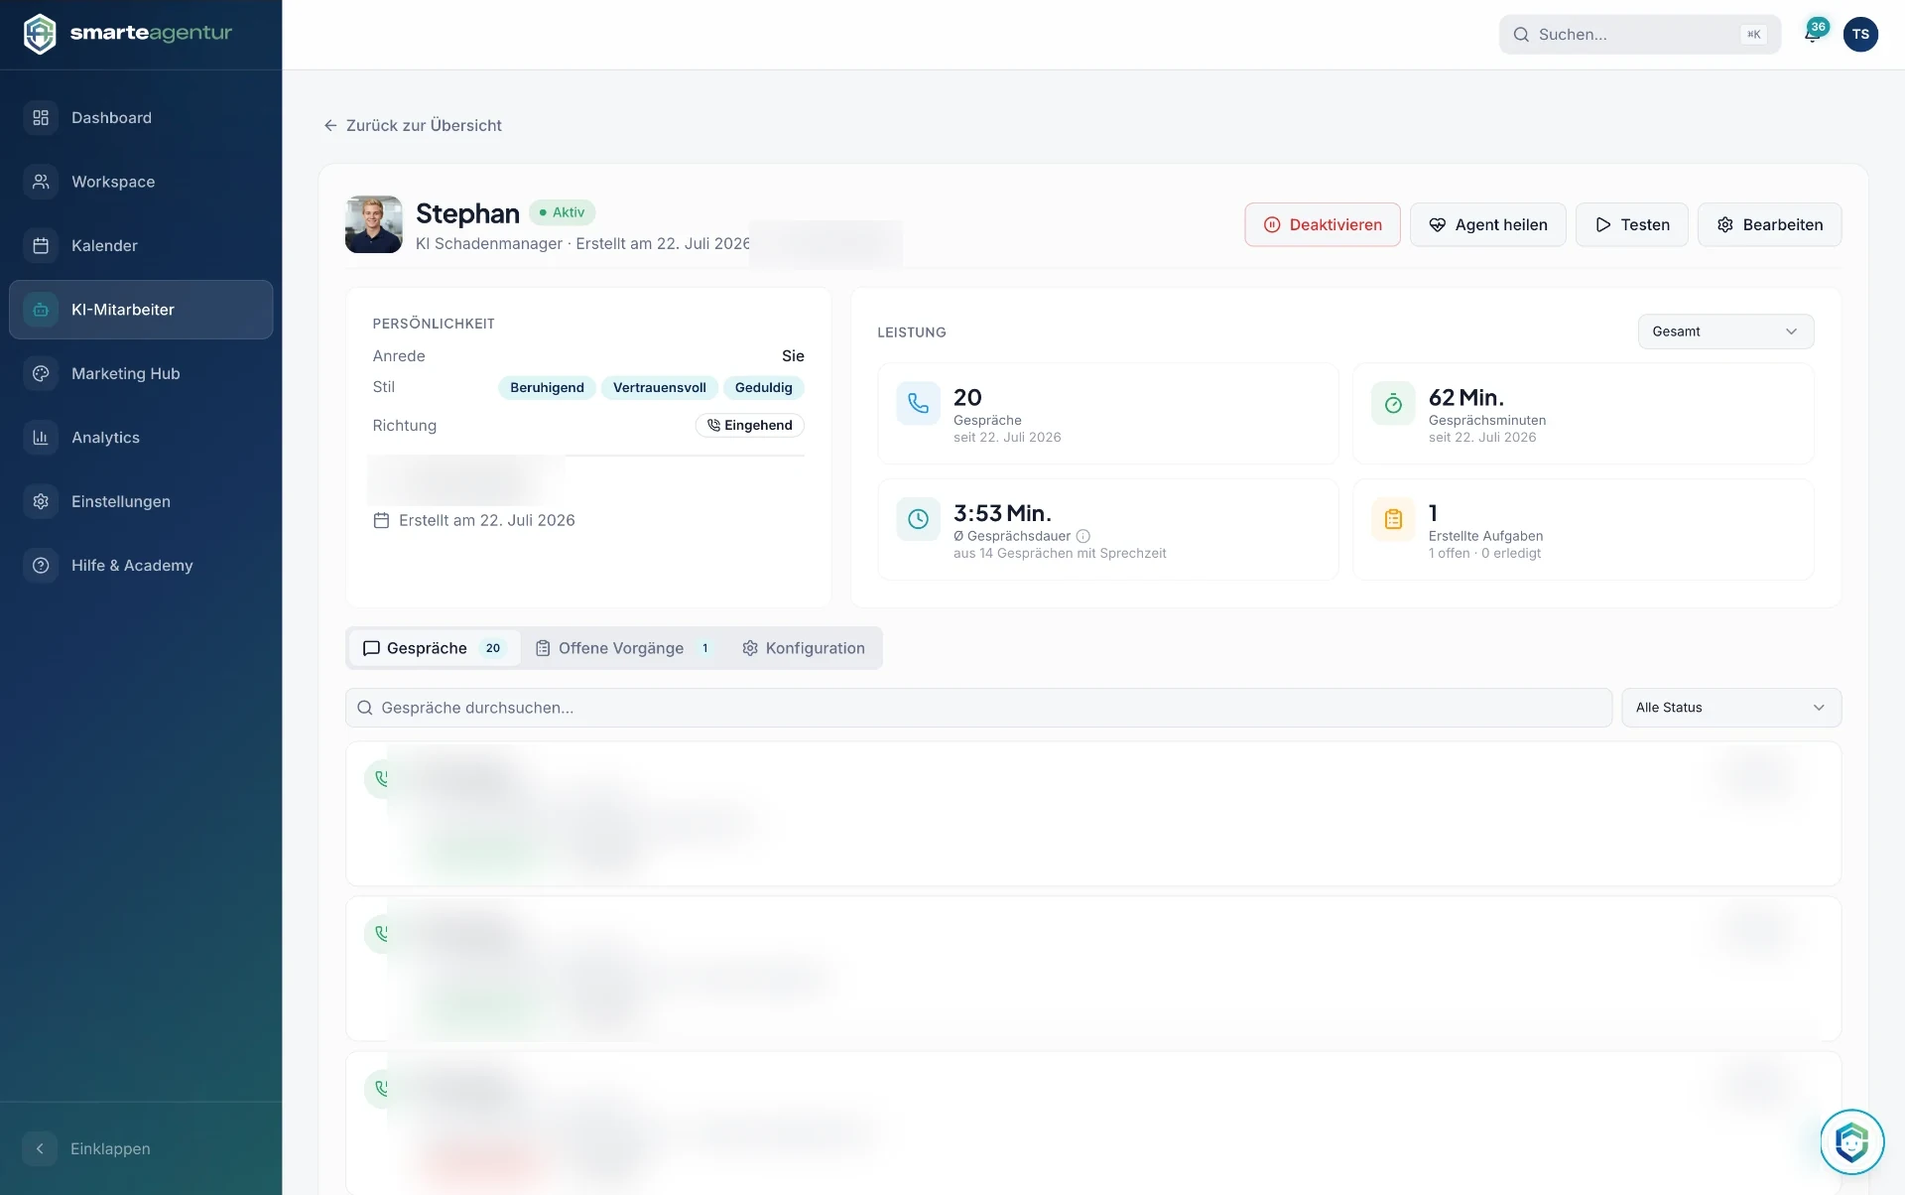This screenshot has width=1905, height=1195.
Task: Click the call icon of the first conversation
Action: point(381,779)
